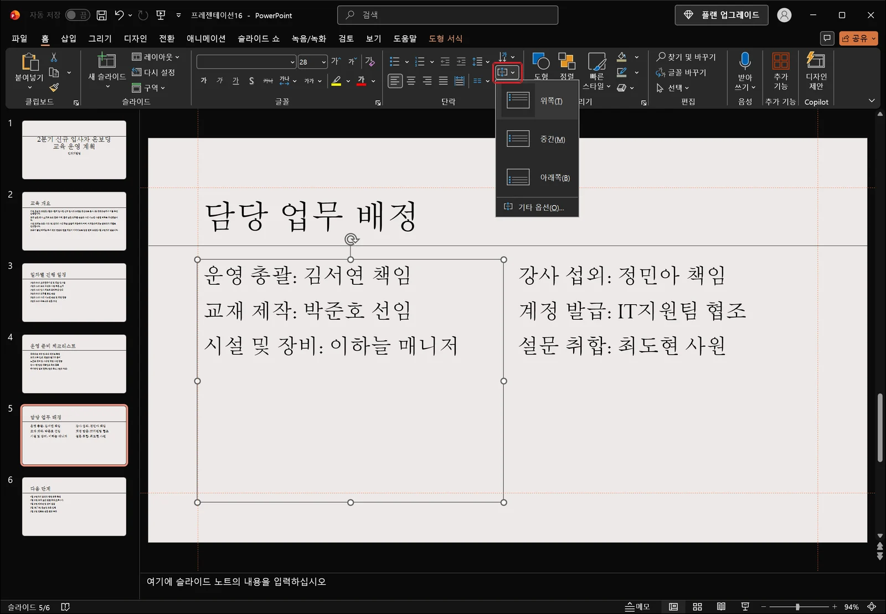Click the Clear Formatting eraser icon
Screen dimensions: 886x614
[370, 61]
